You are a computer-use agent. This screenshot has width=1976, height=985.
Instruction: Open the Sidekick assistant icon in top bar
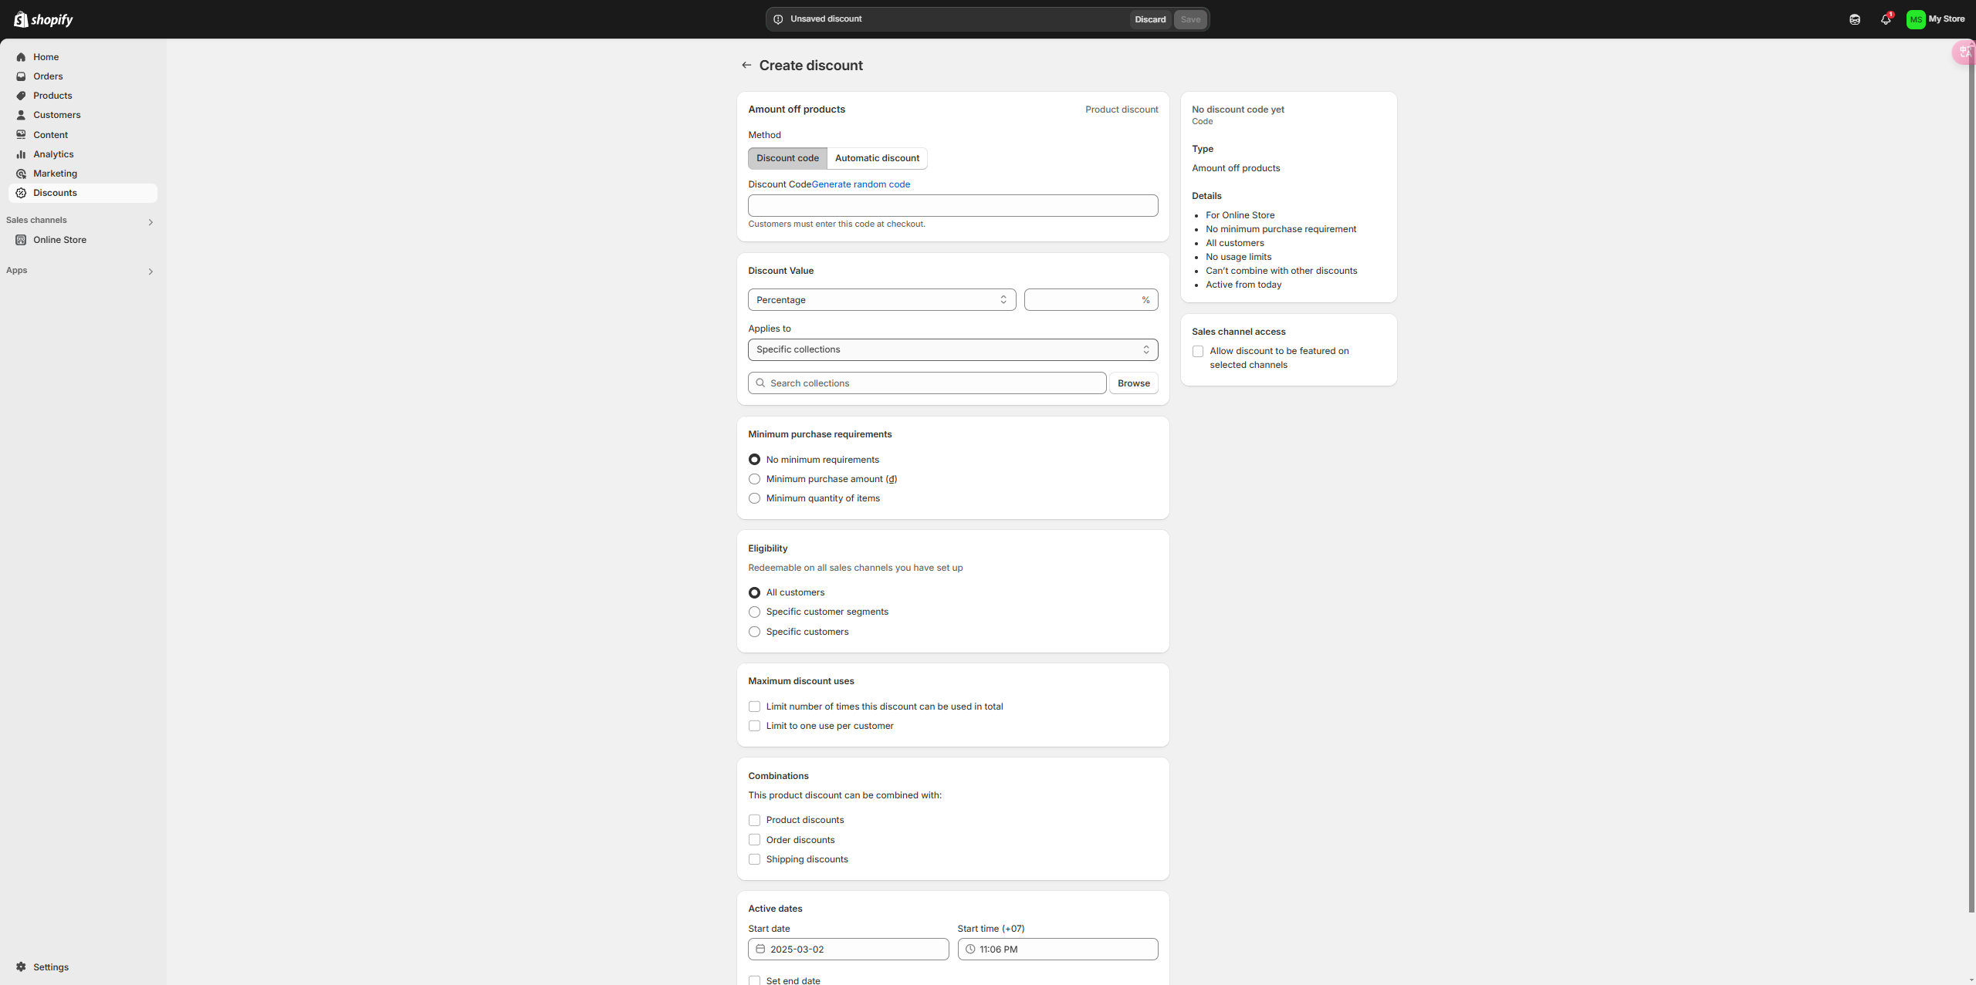(1855, 19)
